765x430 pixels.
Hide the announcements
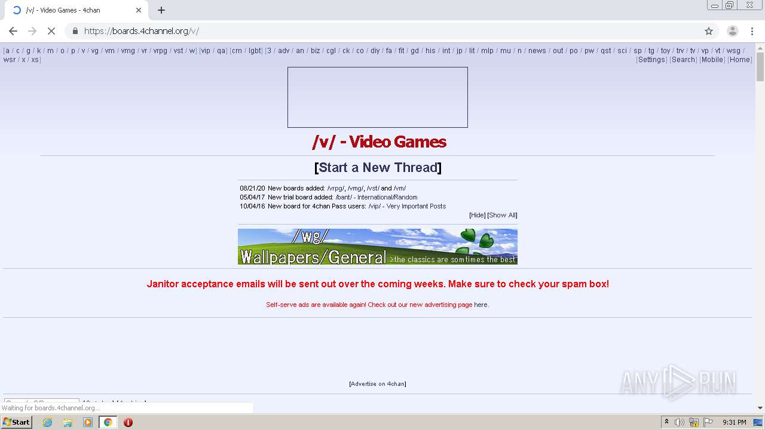click(477, 215)
